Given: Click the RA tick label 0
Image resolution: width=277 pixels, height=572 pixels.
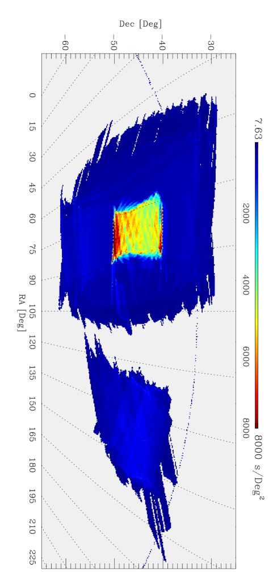Looking at the screenshot, I should (33, 95).
